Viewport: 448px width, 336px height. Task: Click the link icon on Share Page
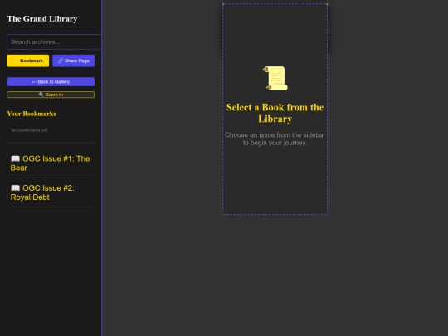click(x=61, y=61)
